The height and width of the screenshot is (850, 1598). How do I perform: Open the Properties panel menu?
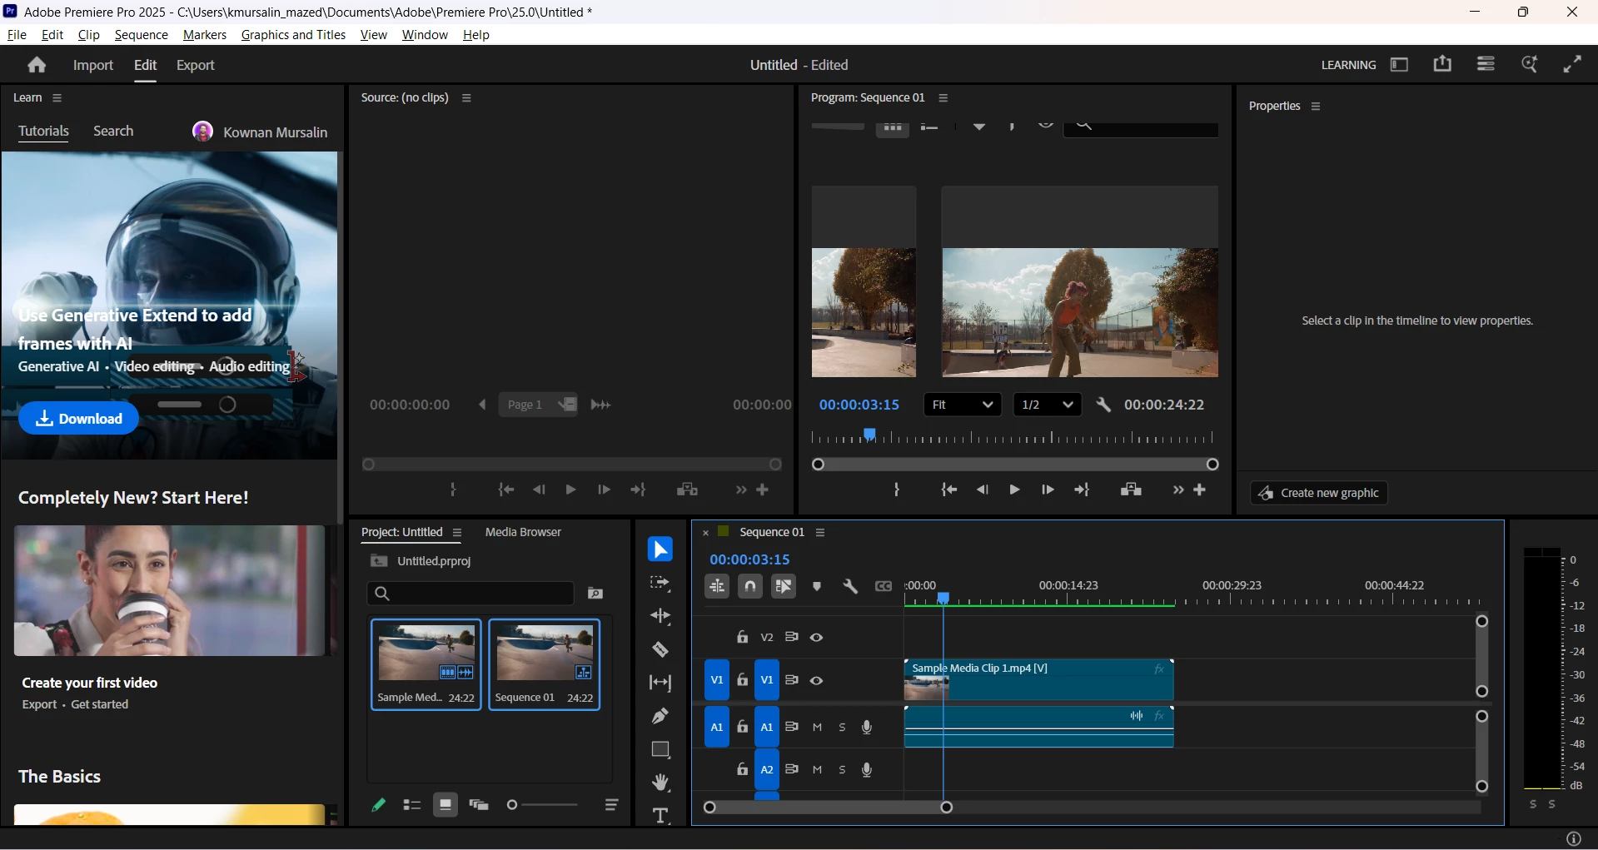tap(1317, 107)
